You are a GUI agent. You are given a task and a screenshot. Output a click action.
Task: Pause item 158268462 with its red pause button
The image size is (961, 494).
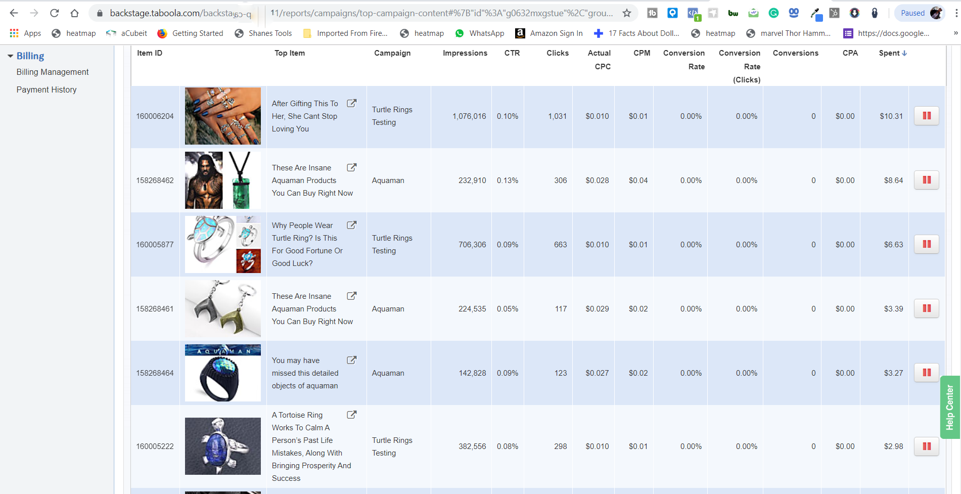927,180
